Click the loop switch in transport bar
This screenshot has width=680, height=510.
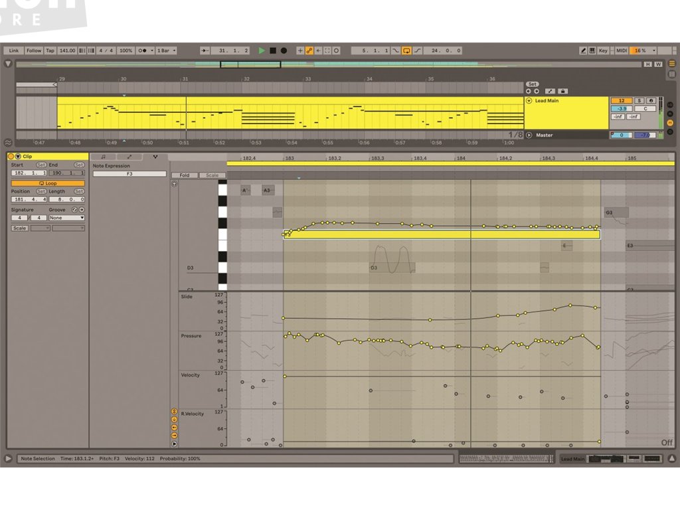406,50
